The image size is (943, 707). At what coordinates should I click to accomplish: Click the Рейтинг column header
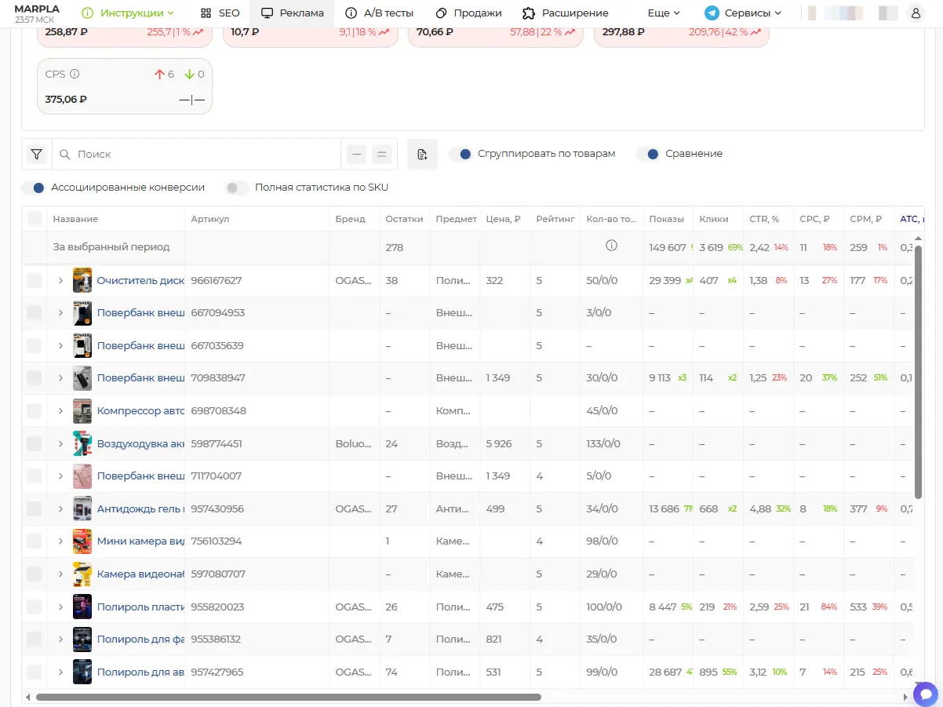pos(555,219)
